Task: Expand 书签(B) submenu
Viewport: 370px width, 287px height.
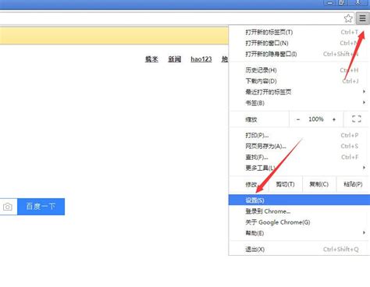Action: coord(299,103)
